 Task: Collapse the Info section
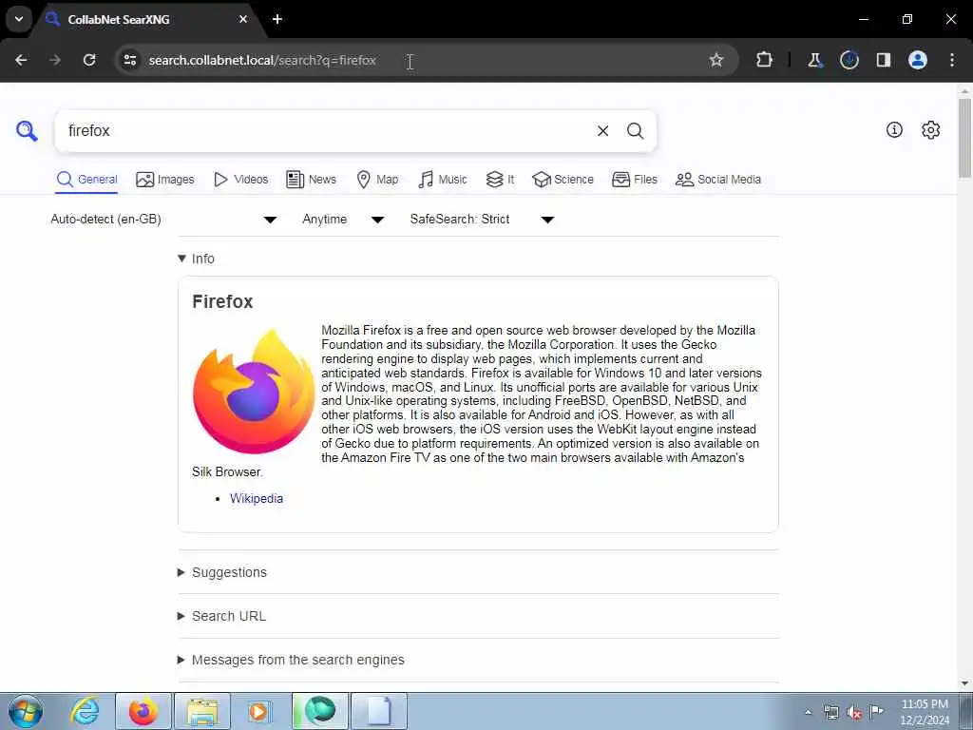click(x=196, y=259)
